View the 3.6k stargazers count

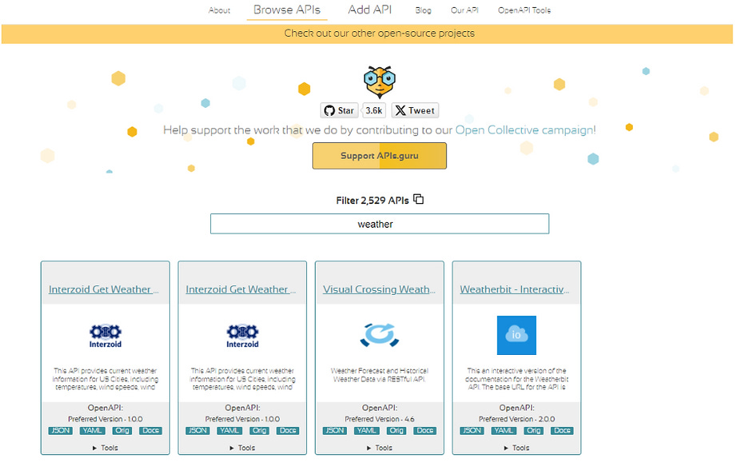pos(374,110)
